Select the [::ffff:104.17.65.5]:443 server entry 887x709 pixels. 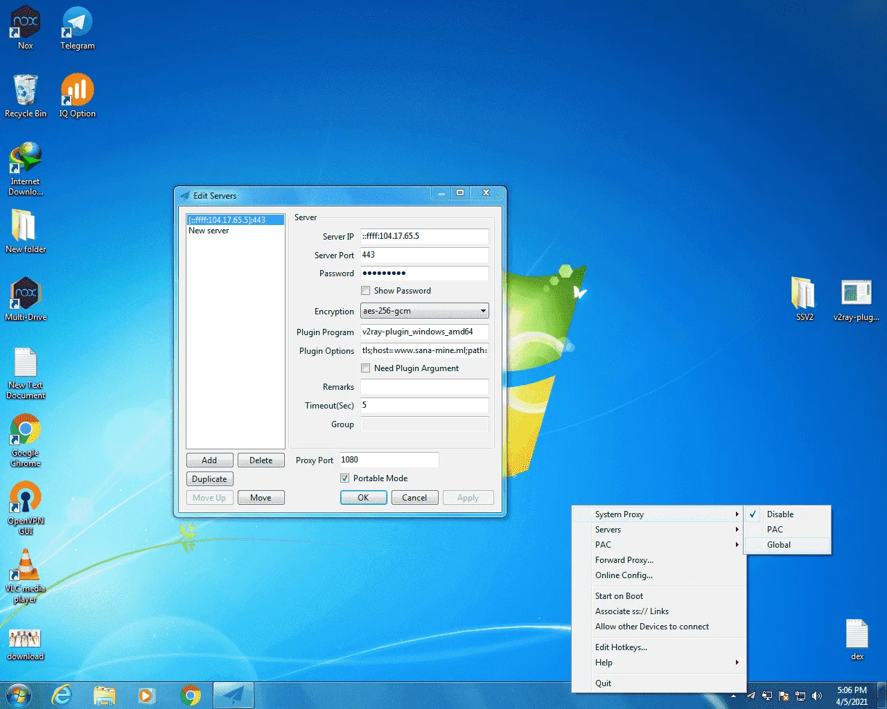pyautogui.click(x=236, y=220)
